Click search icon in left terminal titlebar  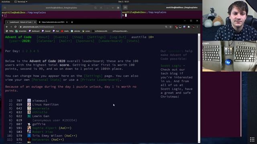point(96,8)
